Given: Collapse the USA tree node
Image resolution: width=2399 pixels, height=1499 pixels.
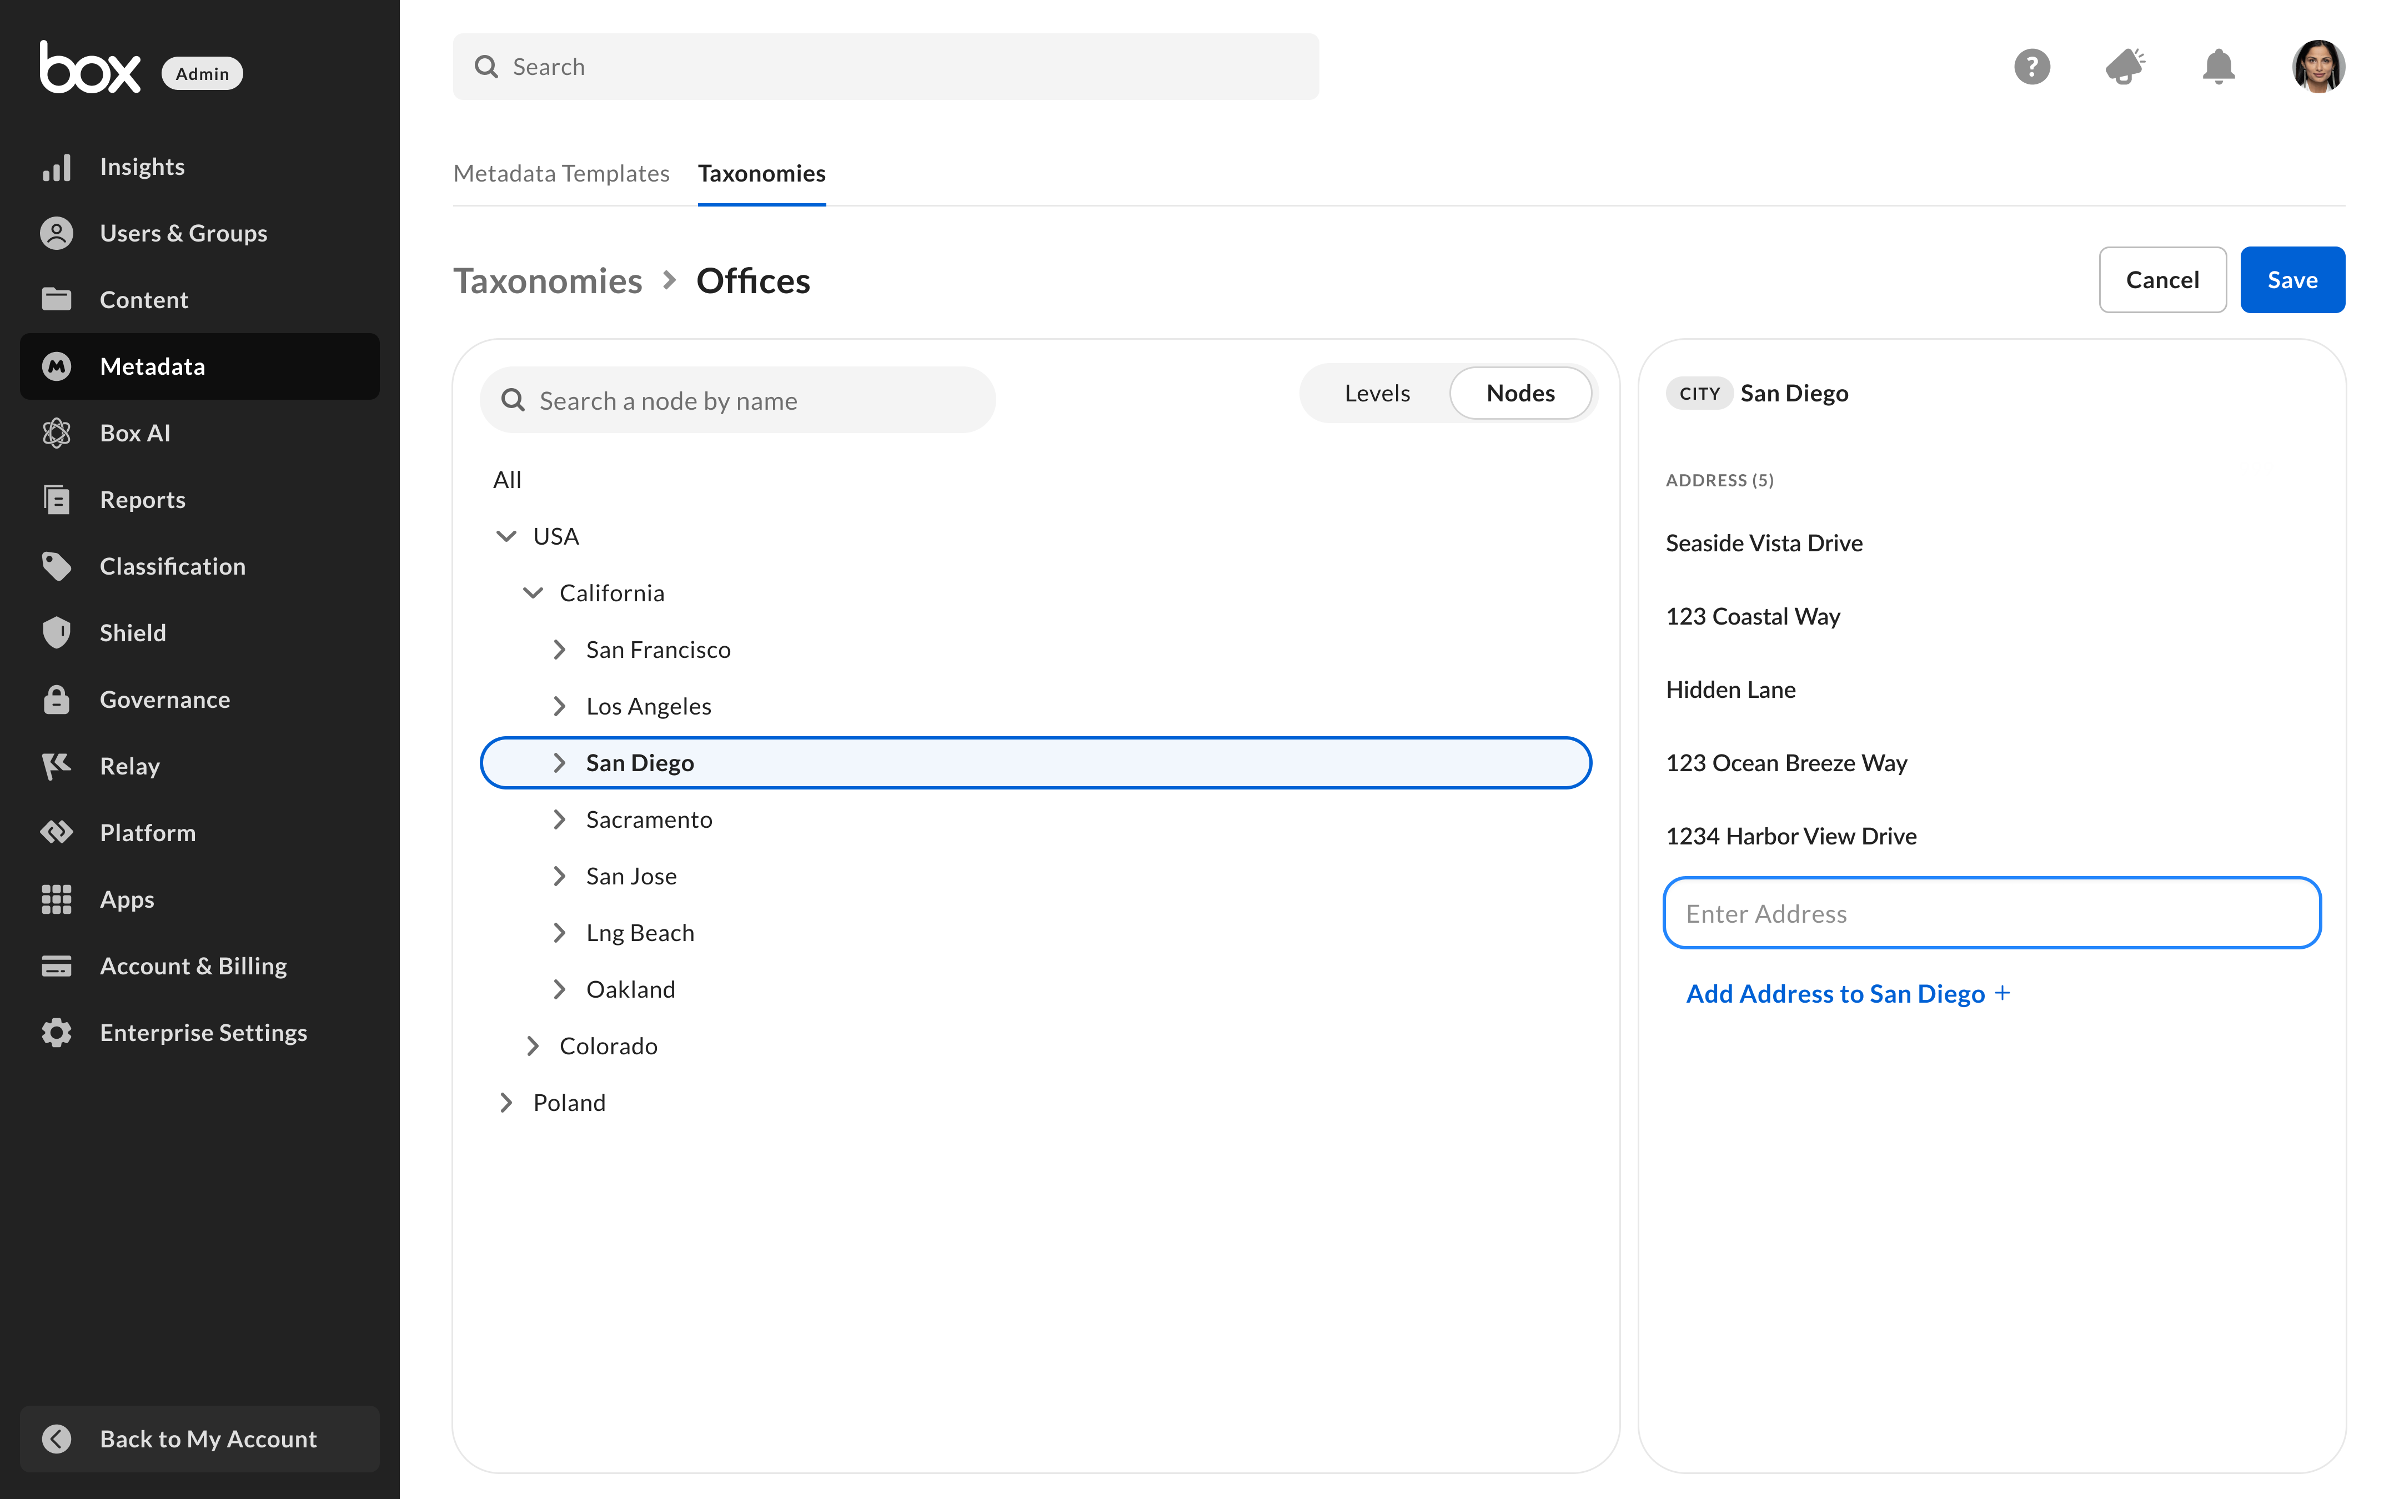Looking at the screenshot, I should (505, 536).
